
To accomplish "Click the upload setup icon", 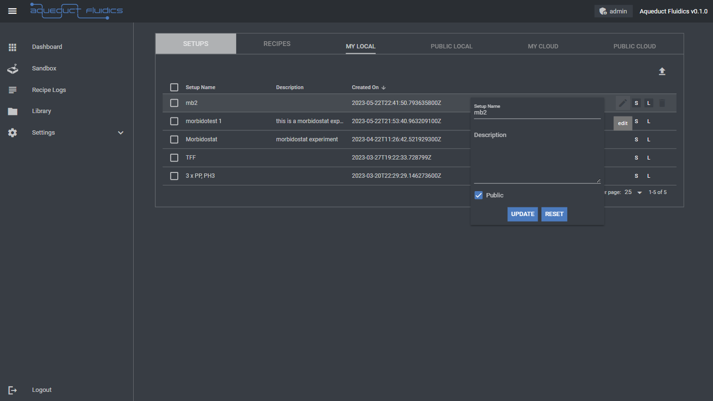I will (x=662, y=71).
